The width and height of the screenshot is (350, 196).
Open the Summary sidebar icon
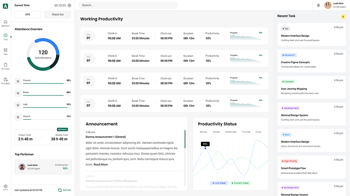(5, 65)
